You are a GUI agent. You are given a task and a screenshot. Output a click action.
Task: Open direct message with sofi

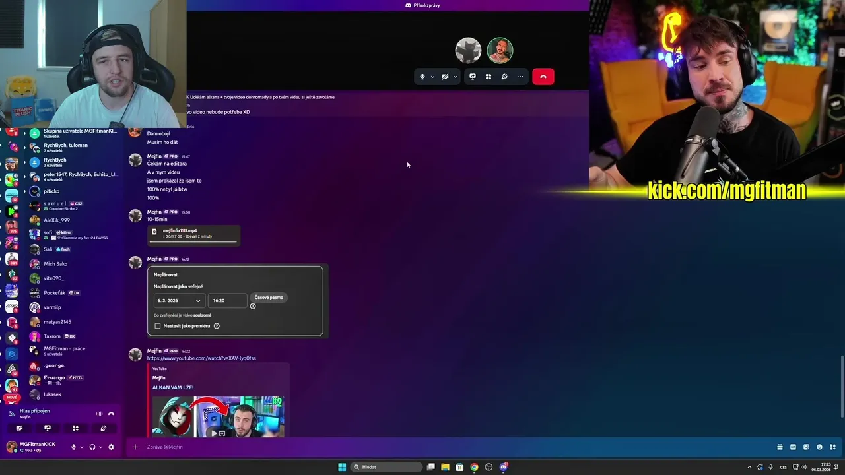point(73,234)
